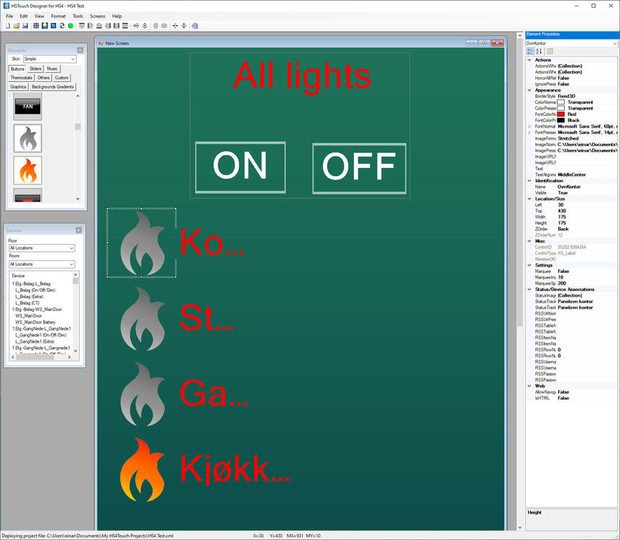This screenshot has width=620, height=540.
Task: Switch to the Thermostats tab
Action: pyautogui.click(x=22, y=78)
